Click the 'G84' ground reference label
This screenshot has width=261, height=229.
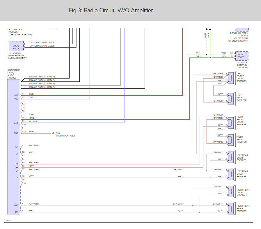(58, 133)
